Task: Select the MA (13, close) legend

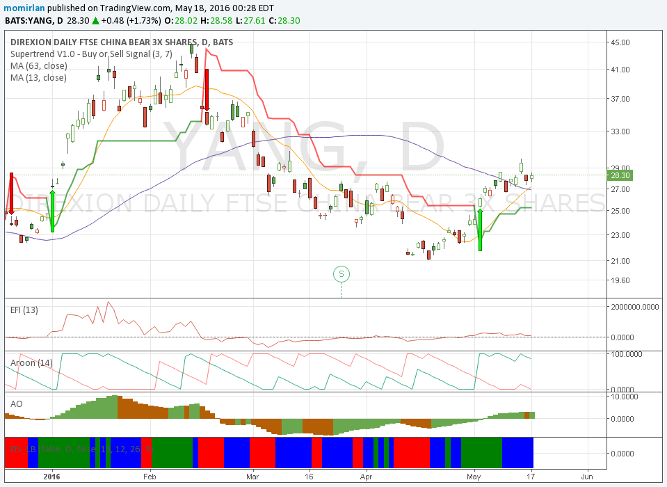Action: pos(39,78)
